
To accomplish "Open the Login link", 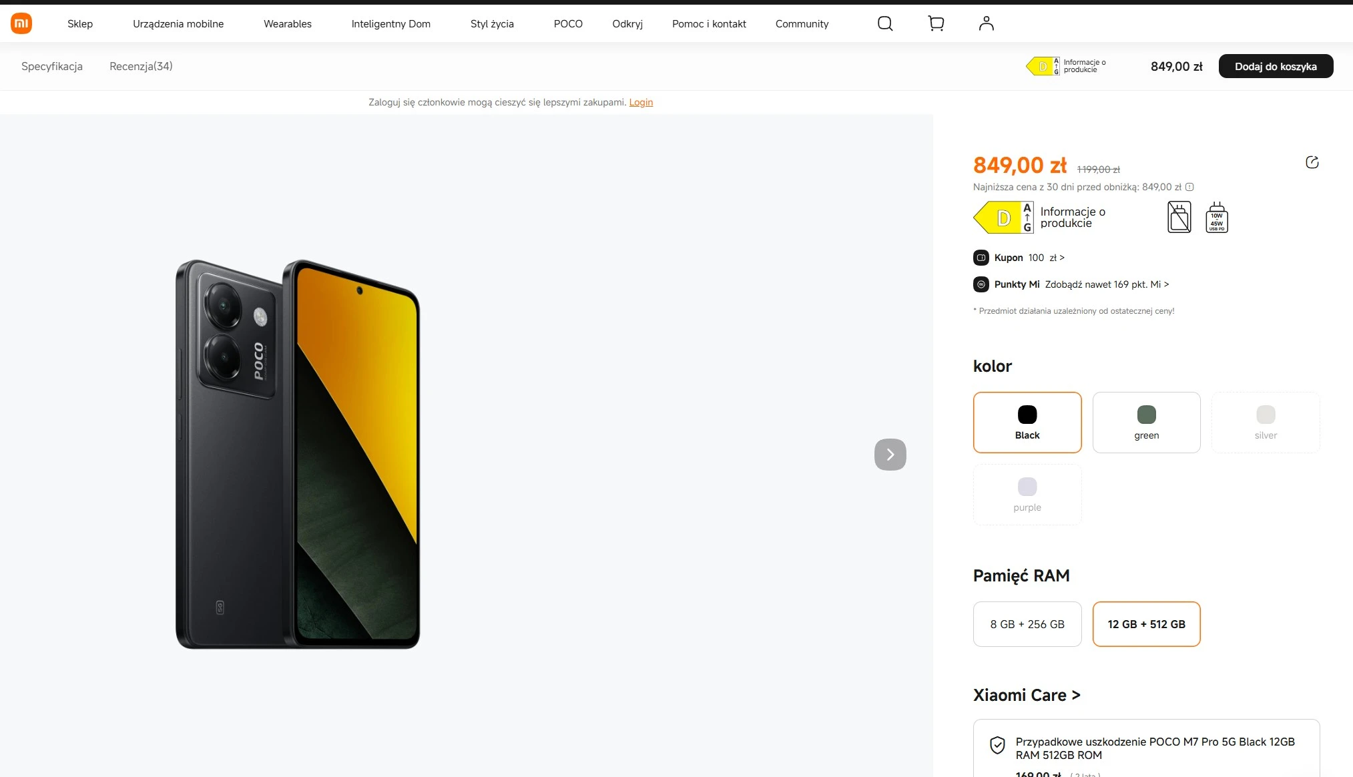I will pyautogui.click(x=640, y=102).
